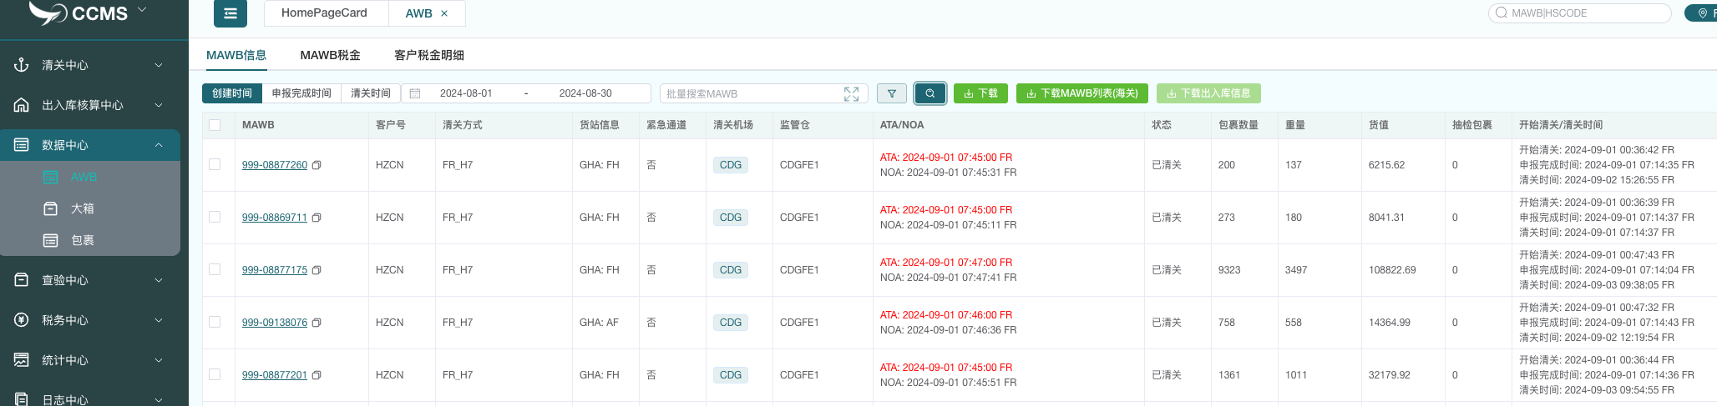Expand the 查验中心 menu chevron
The width and height of the screenshot is (1717, 406).
159,280
